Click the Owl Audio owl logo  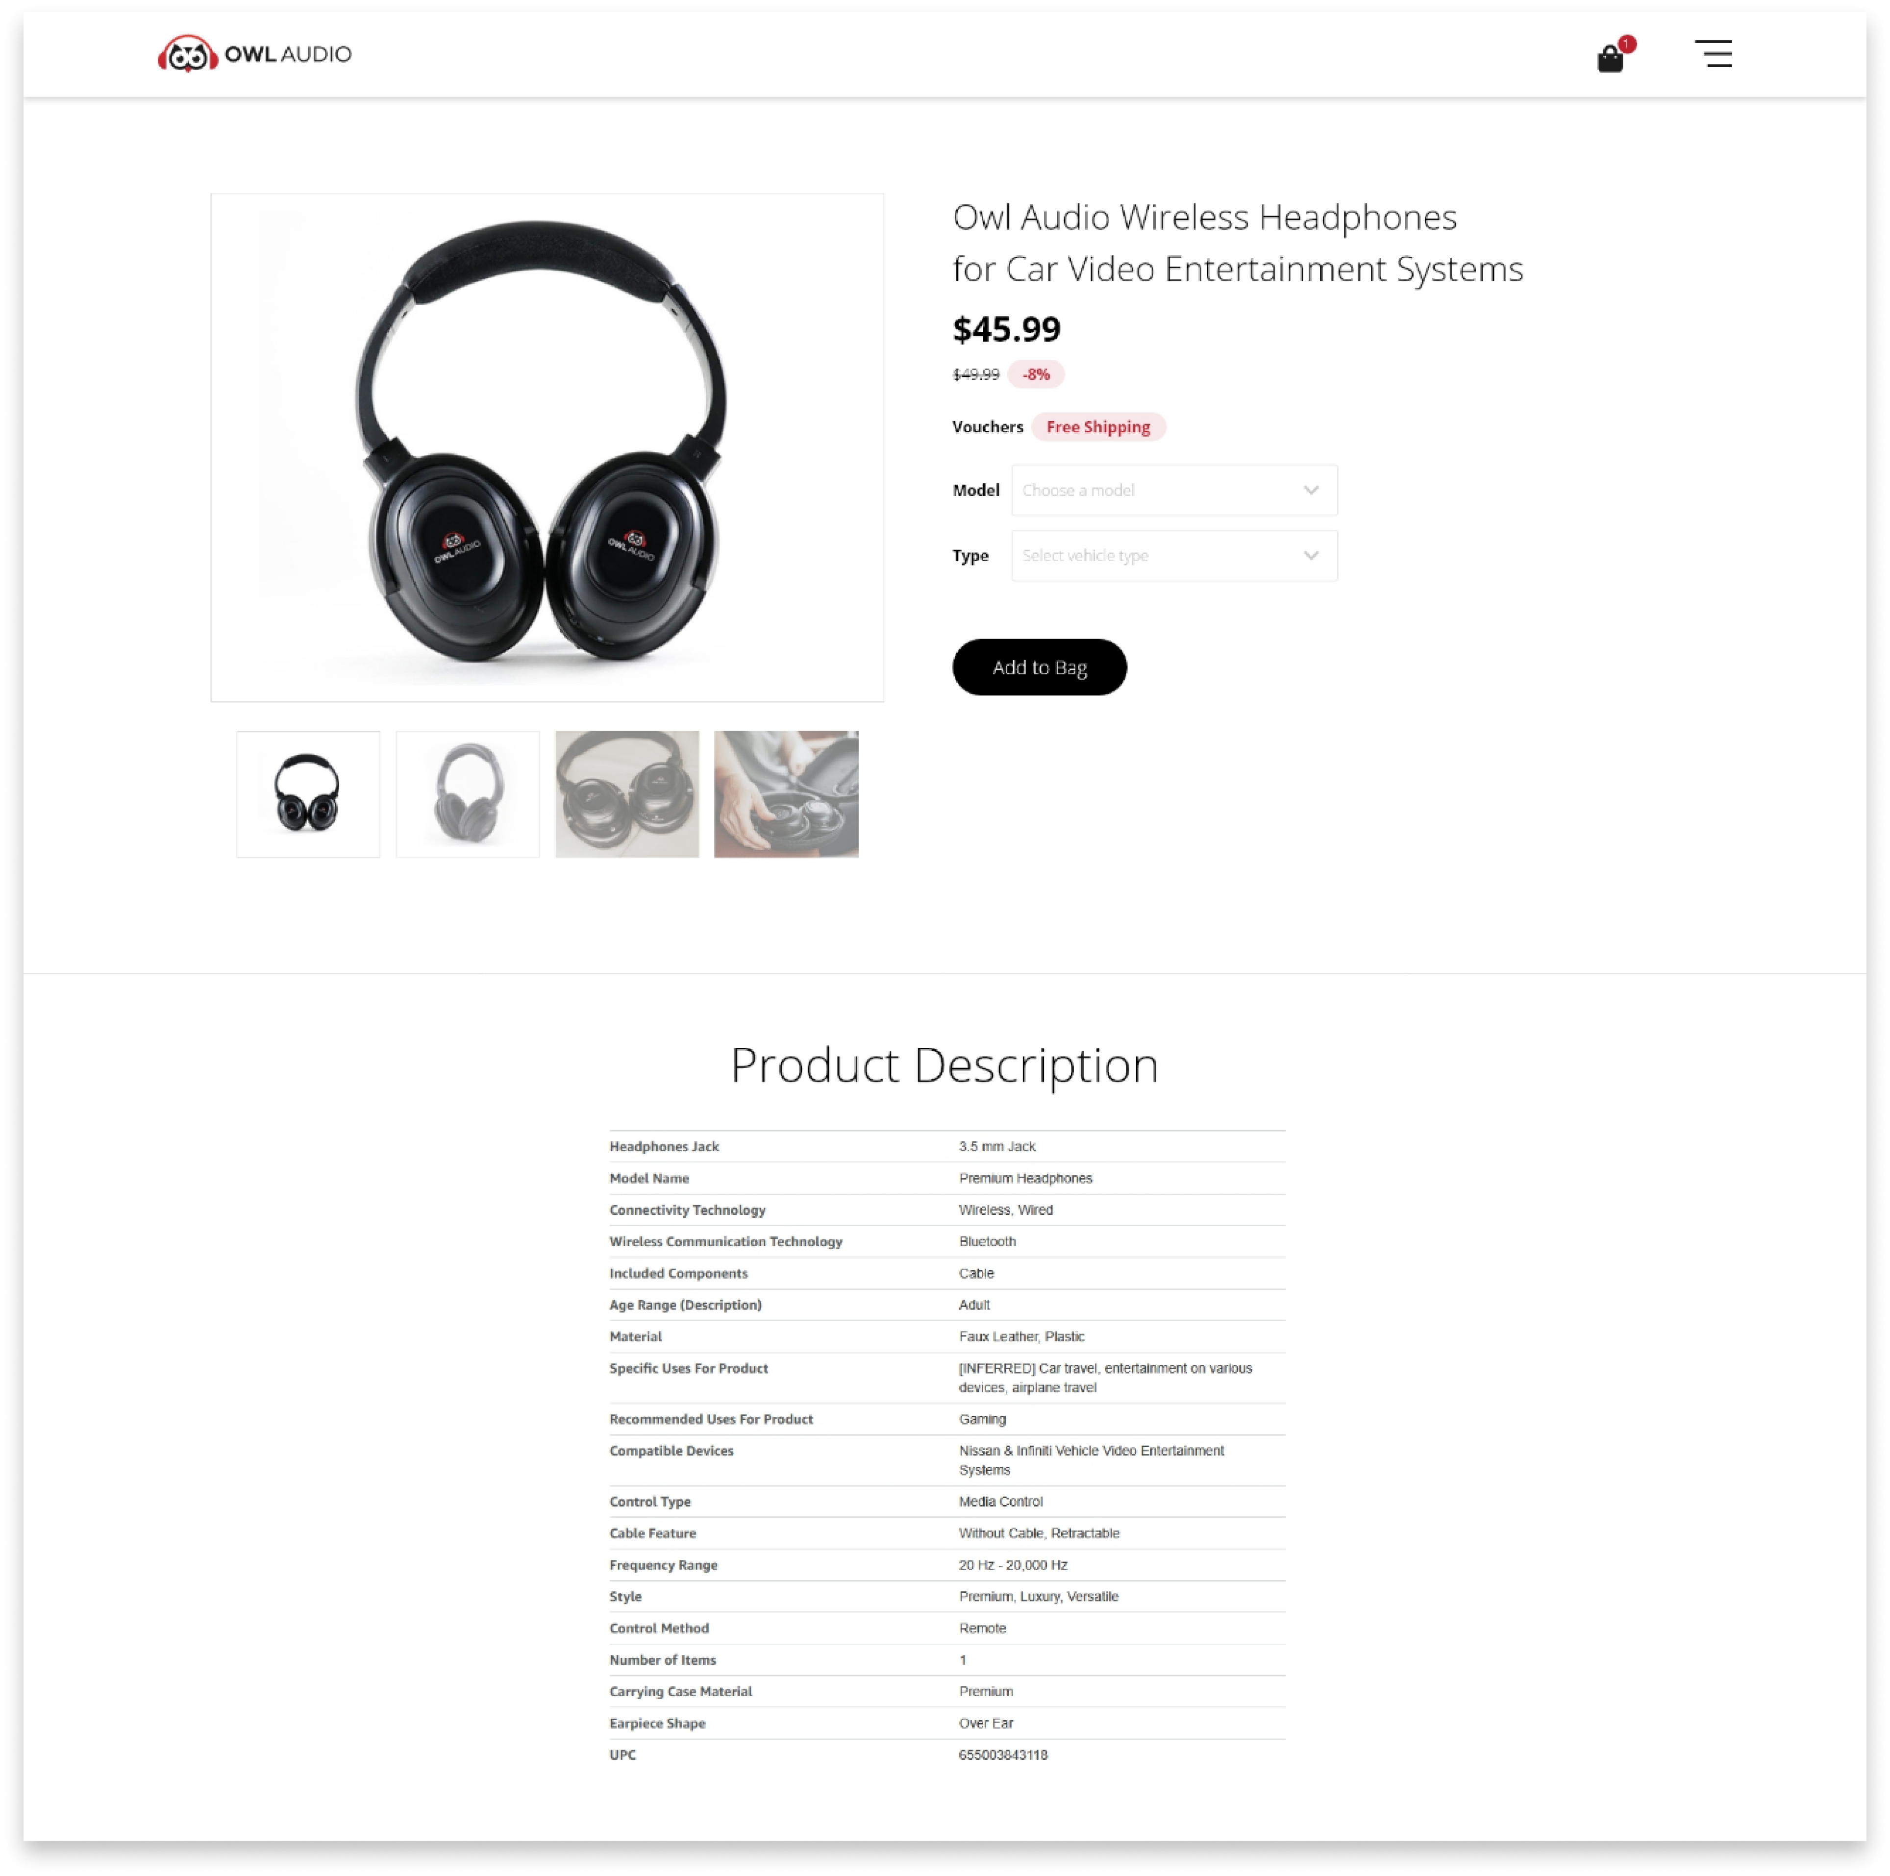click(x=187, y=54)
